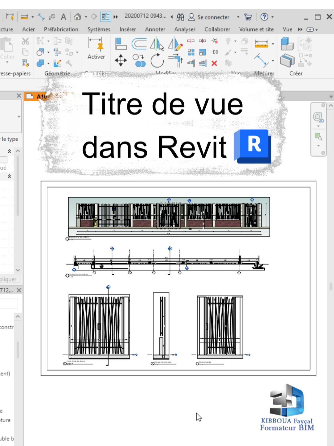Click the Aligned Dimension ribbon icon
The width and height of the screenshot is (334, 446).
tap(261, 44)
